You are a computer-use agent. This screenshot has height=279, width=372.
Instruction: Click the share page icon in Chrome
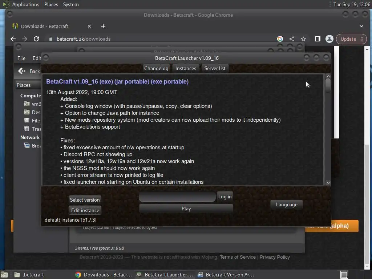click(x=292, y=39)
